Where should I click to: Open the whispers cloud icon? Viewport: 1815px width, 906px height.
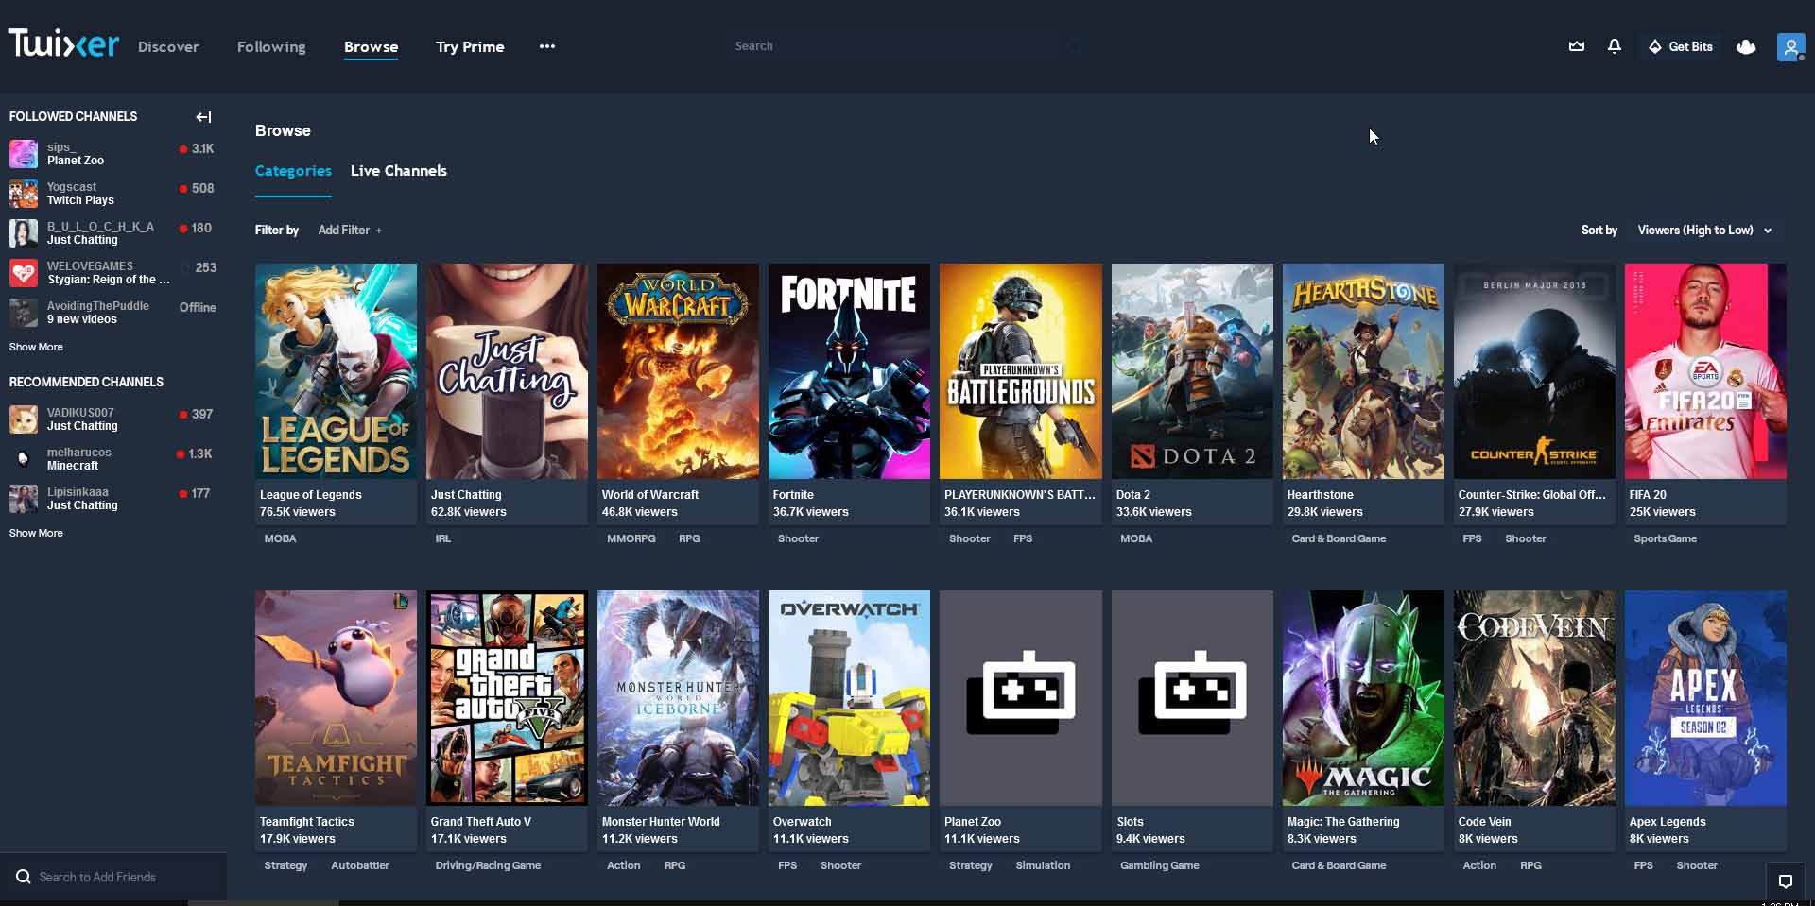1746,46
